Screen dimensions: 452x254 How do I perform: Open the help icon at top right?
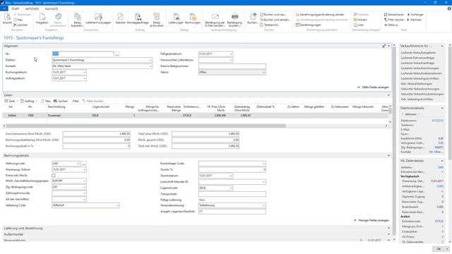click(x=449, y=8)
